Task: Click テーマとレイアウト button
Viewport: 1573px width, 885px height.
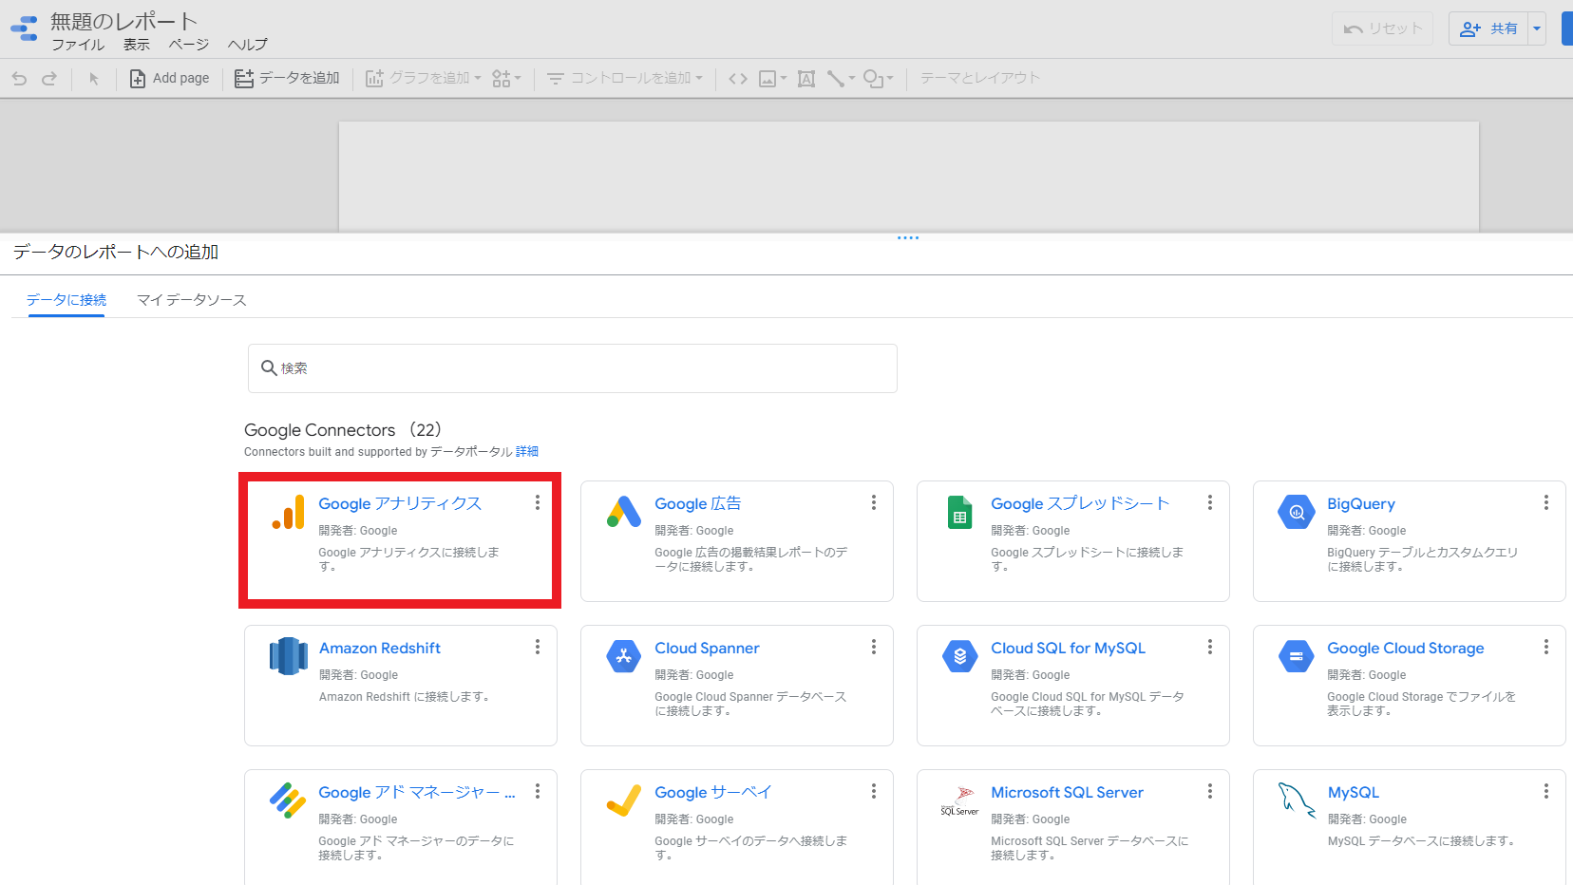Action: [979, 78]
